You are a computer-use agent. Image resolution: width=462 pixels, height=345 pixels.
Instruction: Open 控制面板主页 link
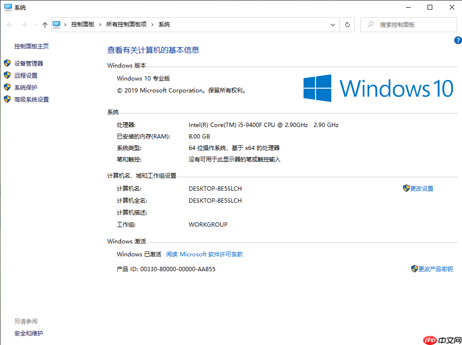coord(32,46)
